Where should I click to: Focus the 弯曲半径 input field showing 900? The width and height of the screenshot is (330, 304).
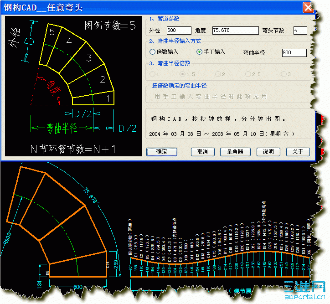pos(294,52)
